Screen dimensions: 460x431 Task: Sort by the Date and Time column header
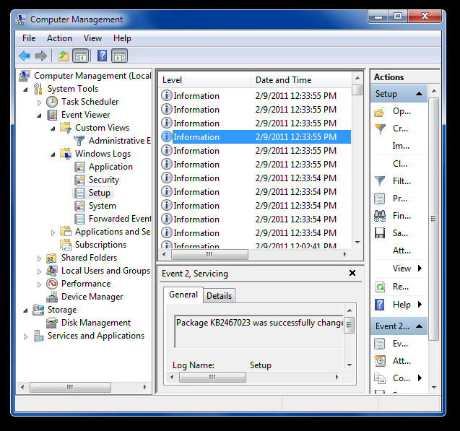301,80
